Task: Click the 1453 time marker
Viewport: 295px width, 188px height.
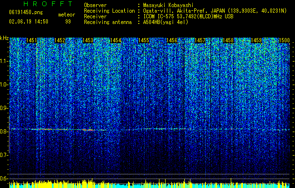Action: point(88,40)
